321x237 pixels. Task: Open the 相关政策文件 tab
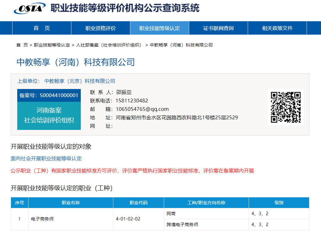(277, 28)
